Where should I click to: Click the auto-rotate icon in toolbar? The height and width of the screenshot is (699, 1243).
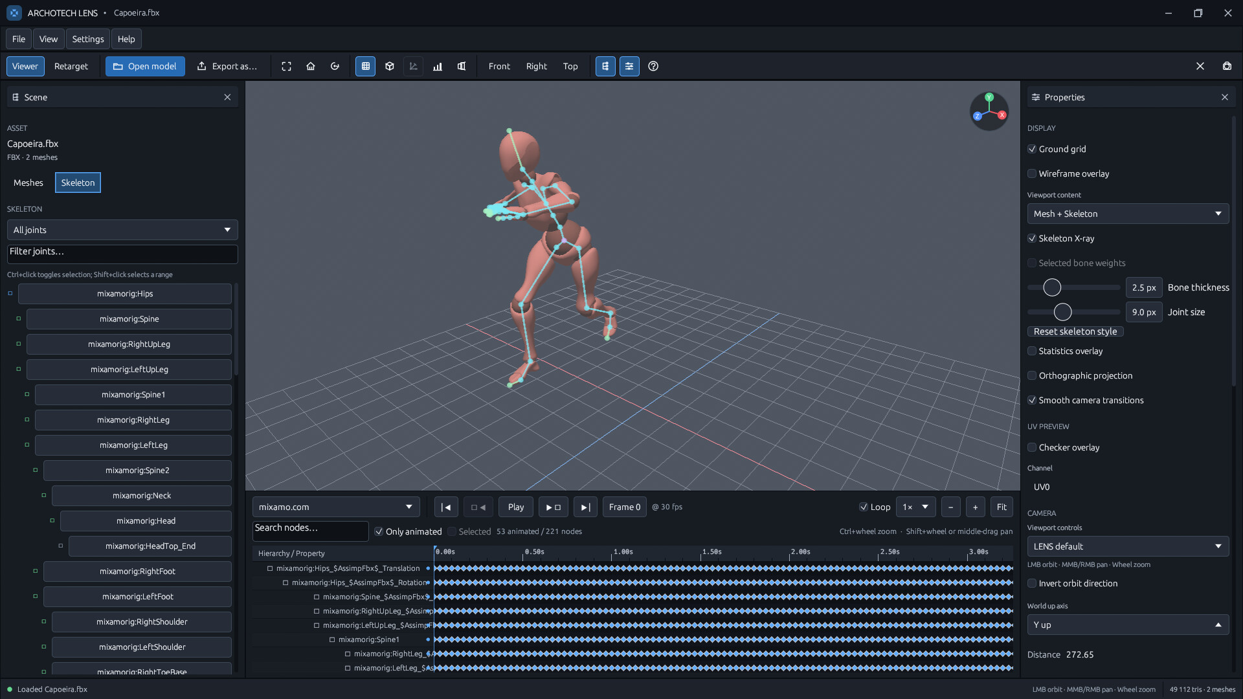335,66
